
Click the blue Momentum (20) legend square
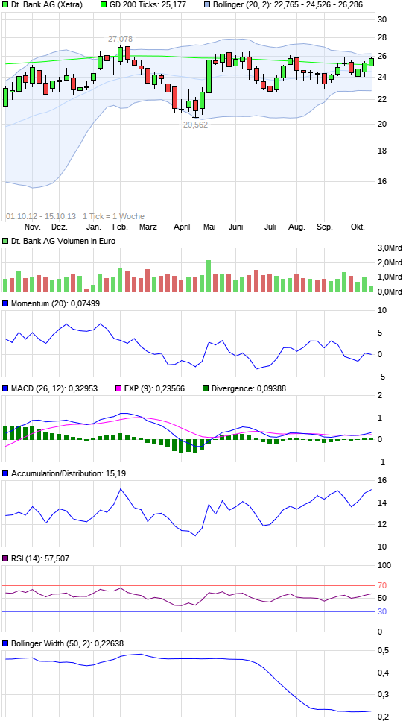[5, 303]
